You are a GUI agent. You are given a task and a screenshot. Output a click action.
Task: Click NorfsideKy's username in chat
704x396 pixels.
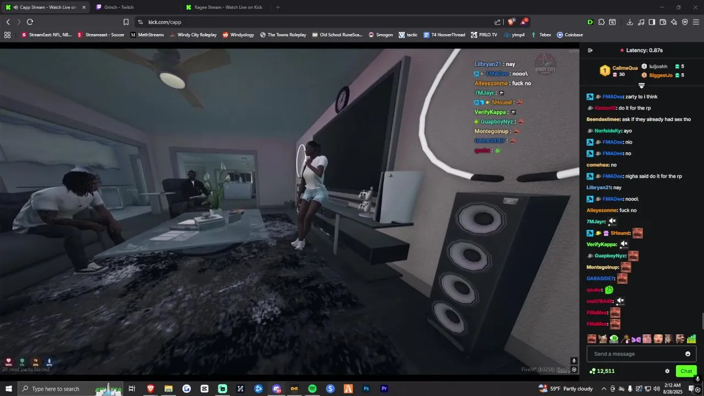(608, 131)
